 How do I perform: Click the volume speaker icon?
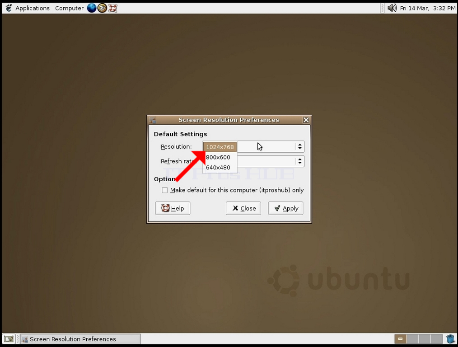pyautogui.click(x=392, y=8)
